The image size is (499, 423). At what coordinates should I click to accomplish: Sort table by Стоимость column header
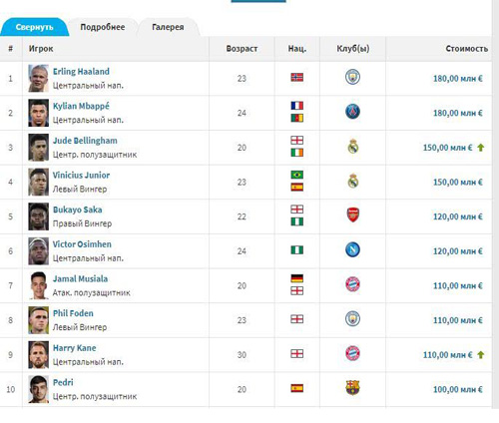pyautogui.click(x=467, y=49)
